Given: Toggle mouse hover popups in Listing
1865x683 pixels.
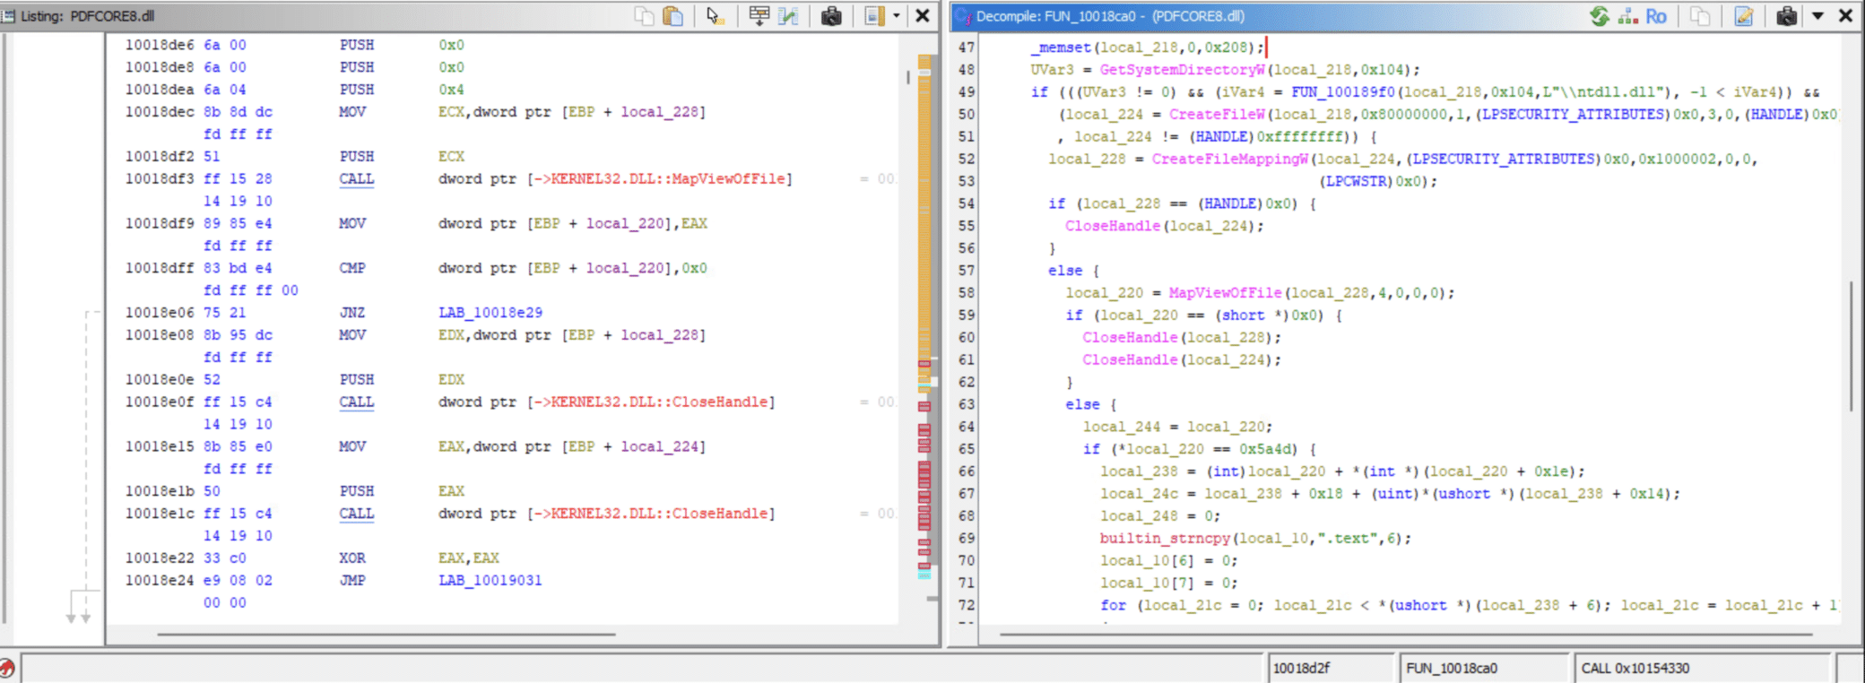Looking at the screenshot, I should 715,16.
